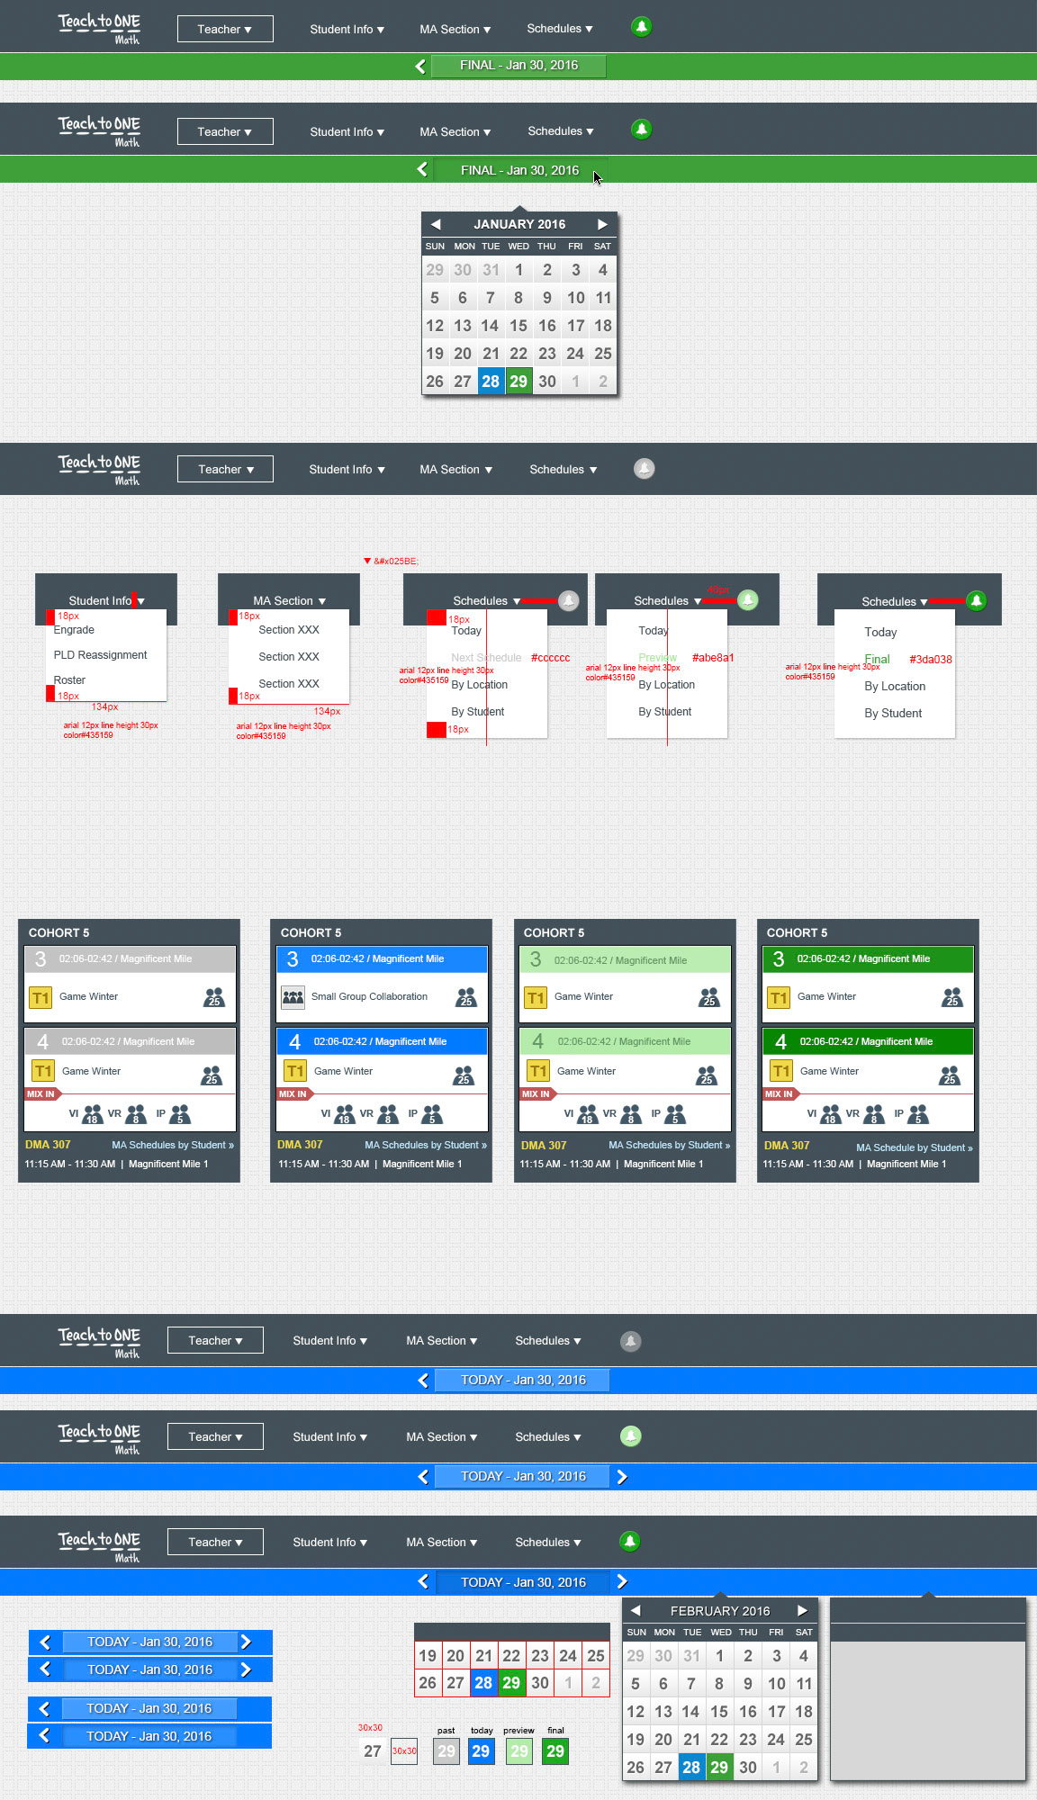This screenshot has width=1037, height=1800.
Task: Click TODAY - Jan 30, 2016 button above February calendar
Action: [x=523, y=1582]
